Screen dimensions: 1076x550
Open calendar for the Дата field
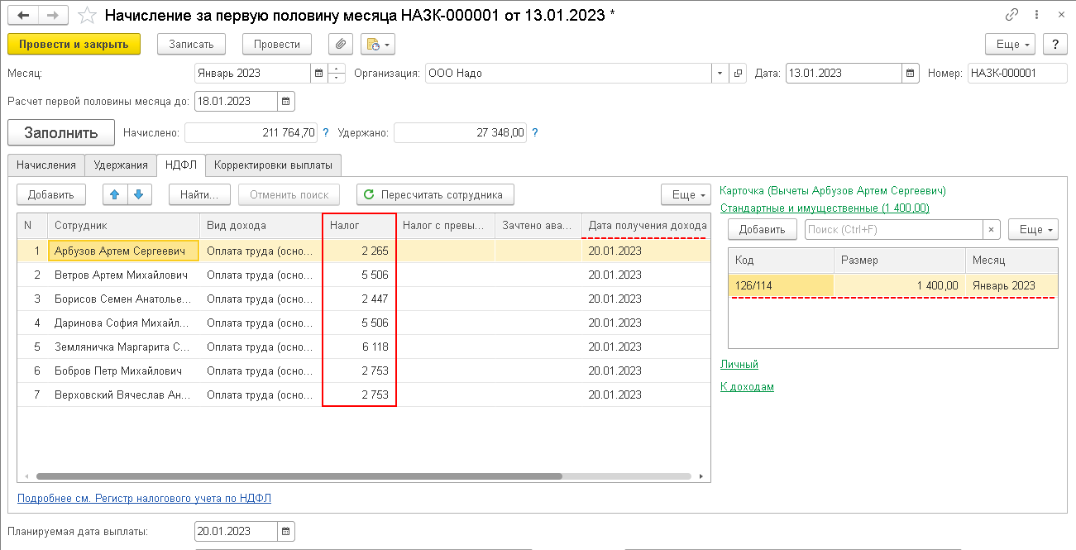[911, 73]
